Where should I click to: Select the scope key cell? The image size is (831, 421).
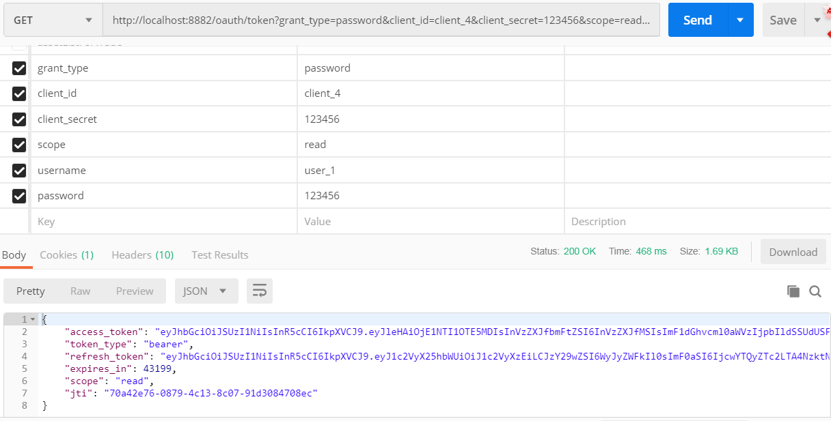164,145
